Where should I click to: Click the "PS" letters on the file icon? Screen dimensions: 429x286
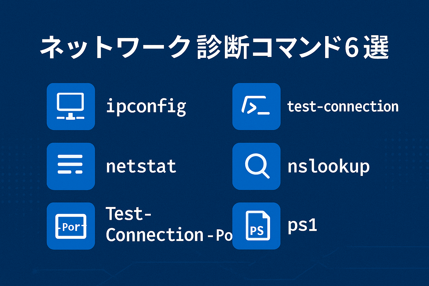click(x=256, y=231)
